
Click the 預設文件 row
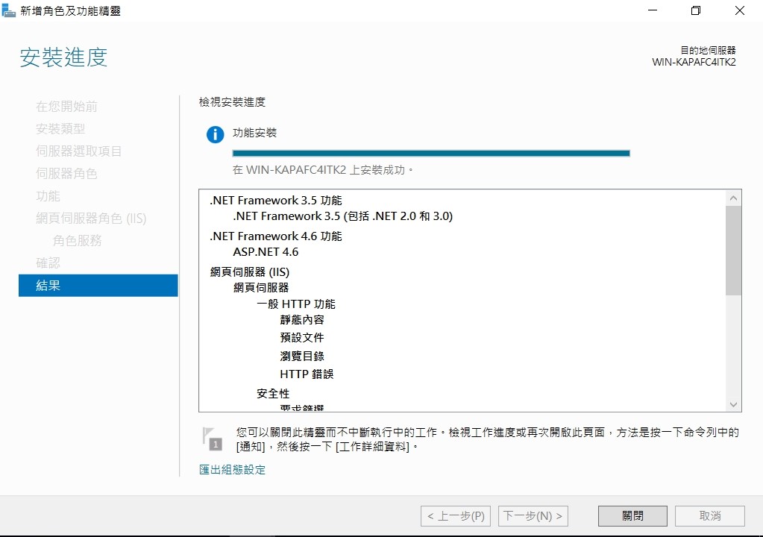[x=302, y=338]
